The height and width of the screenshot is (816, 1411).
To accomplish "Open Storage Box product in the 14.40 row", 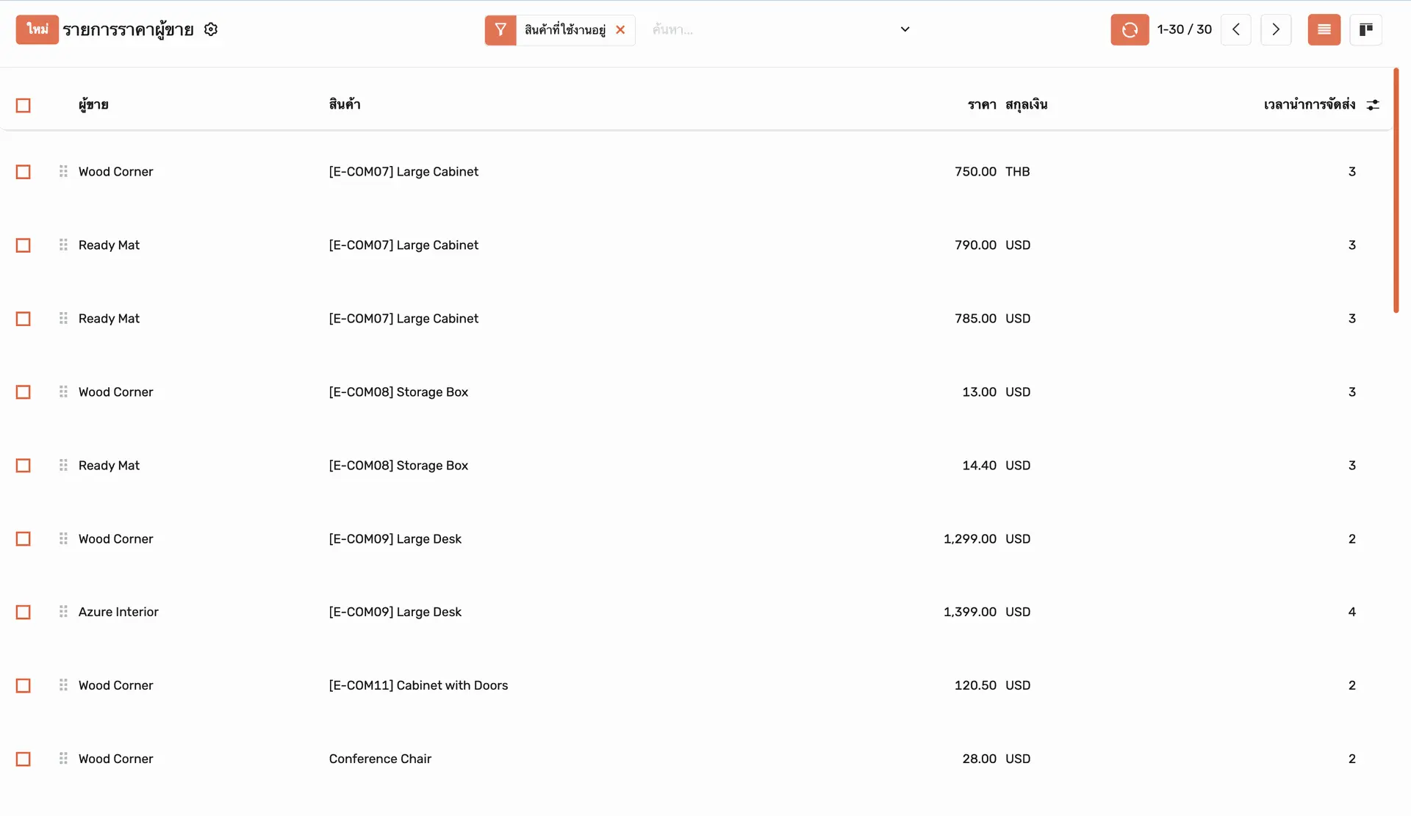I will 398,465.
